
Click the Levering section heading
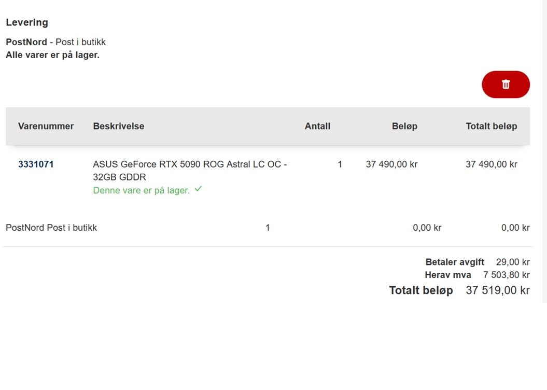click(x=27, y=22)
